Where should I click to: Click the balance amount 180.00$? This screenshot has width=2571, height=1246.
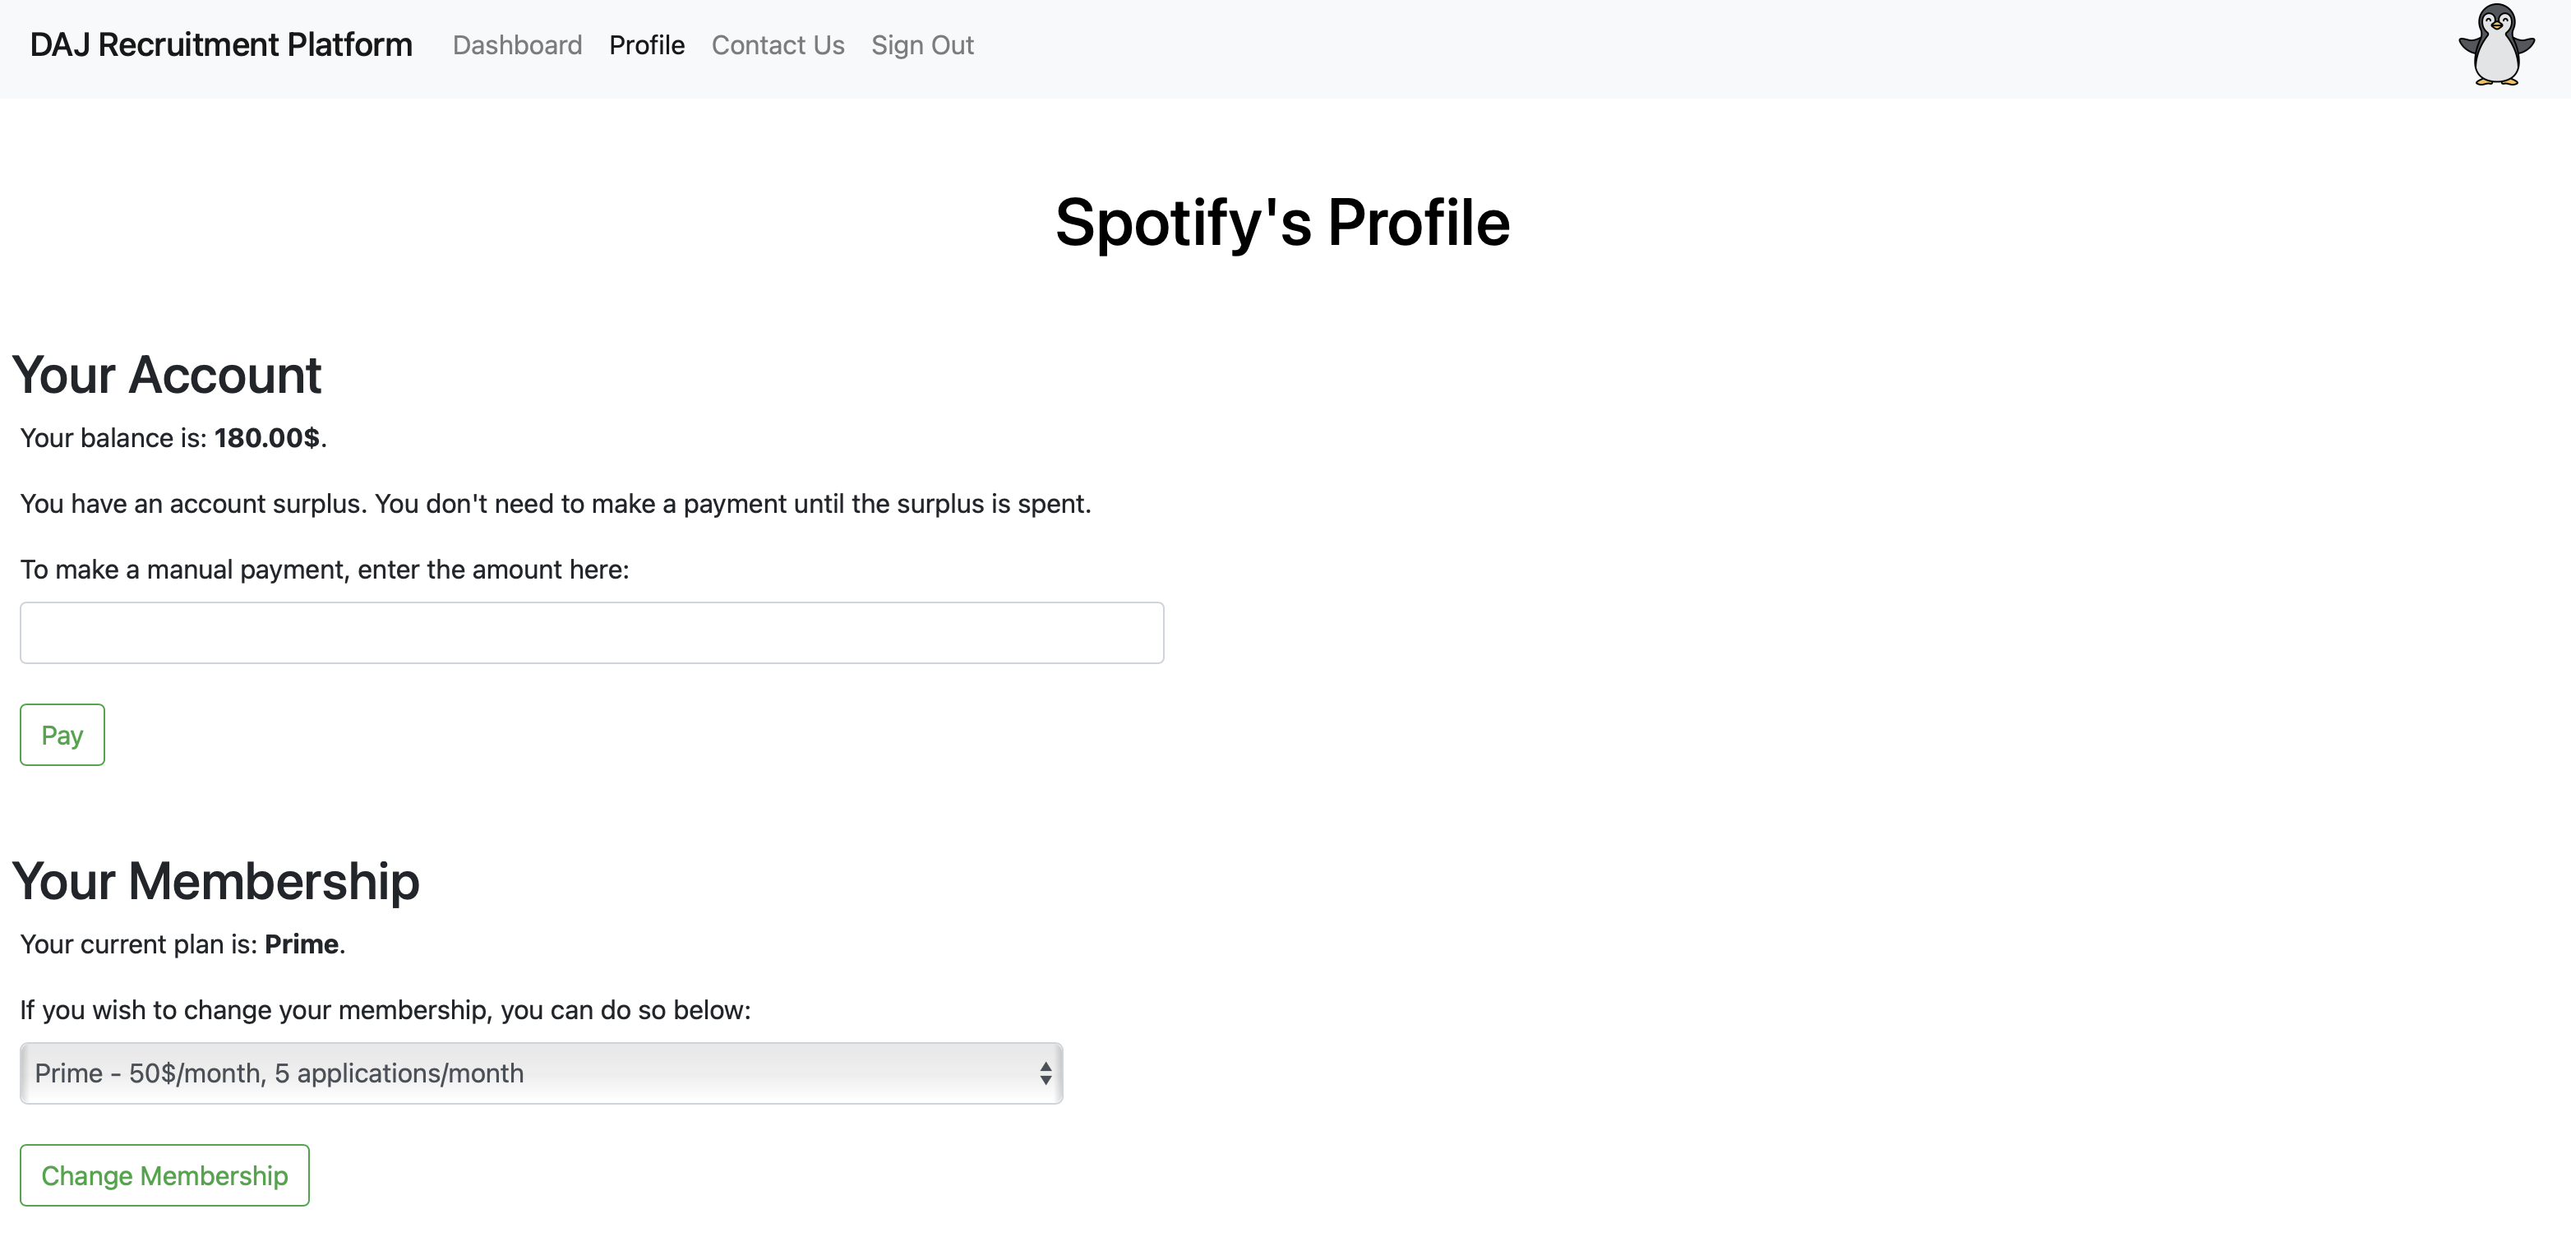pyautogui.click(x=267, y=437)
